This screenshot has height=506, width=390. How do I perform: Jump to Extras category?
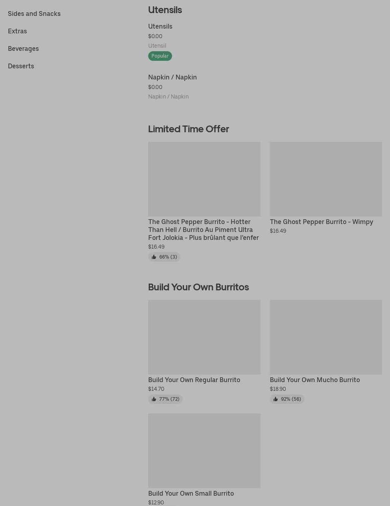pyautogui.click(x=17, y=31)
